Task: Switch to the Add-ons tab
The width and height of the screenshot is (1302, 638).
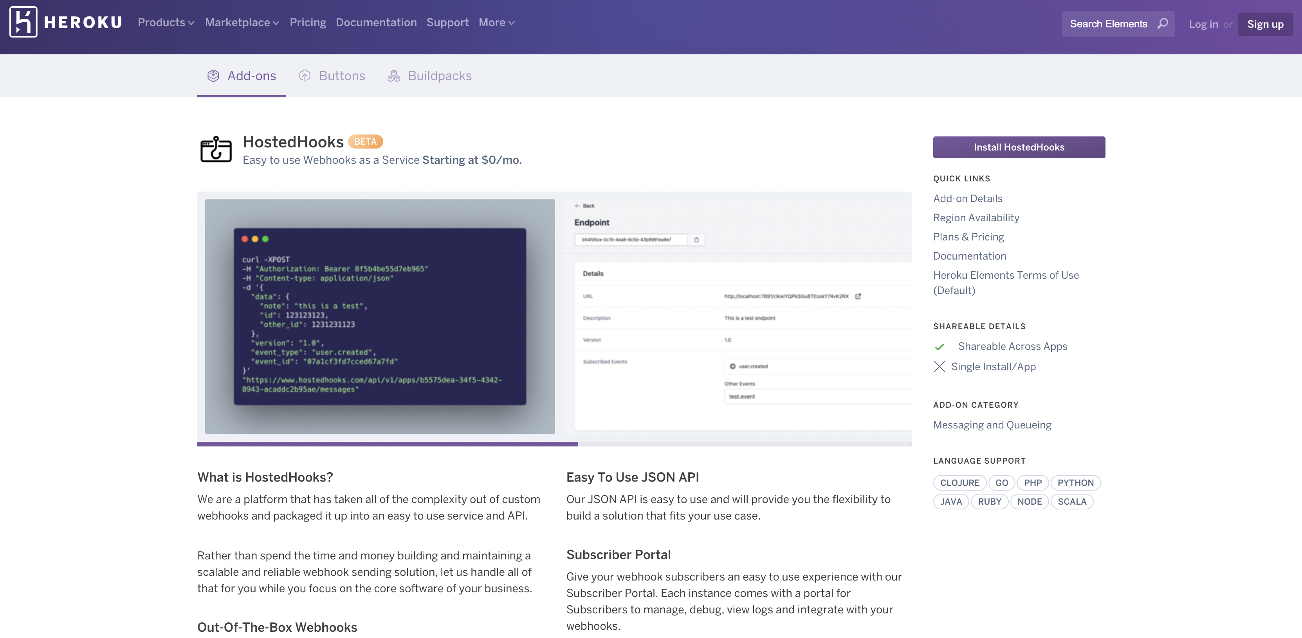Action: (242, 76)
